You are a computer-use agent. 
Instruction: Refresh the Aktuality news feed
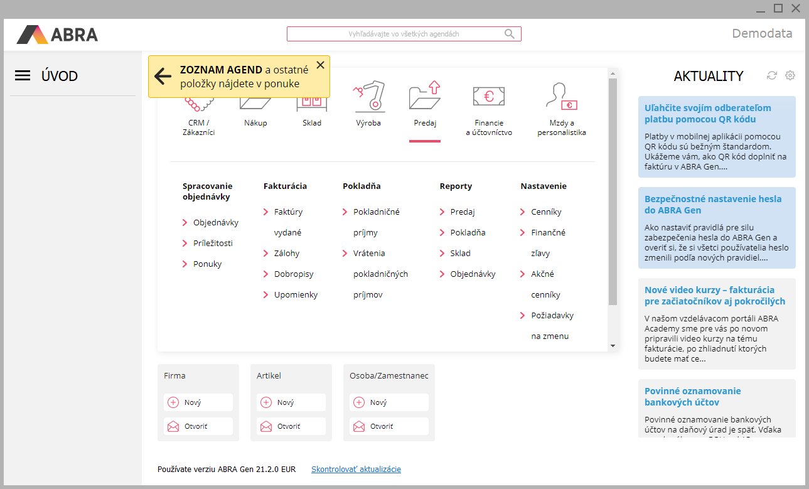pyautogui.click(x=771, y=75)
